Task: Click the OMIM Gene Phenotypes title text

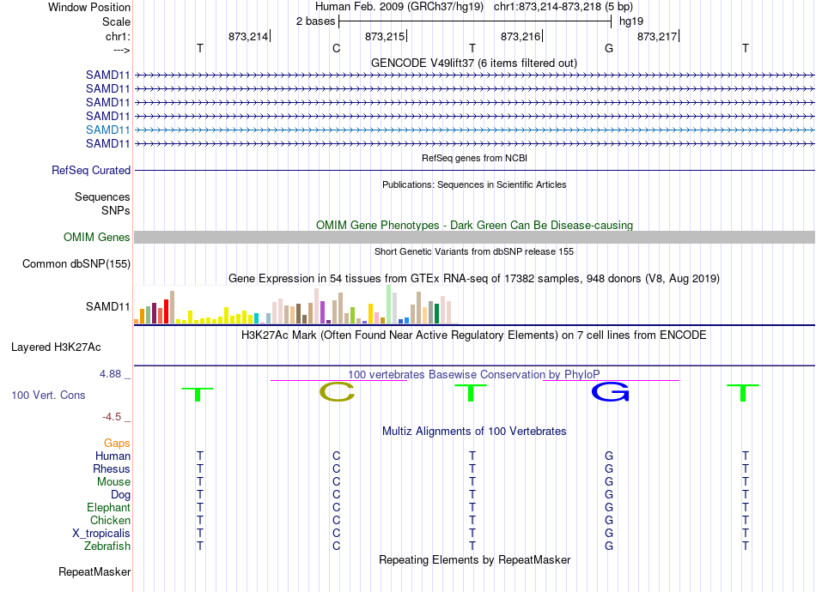Action: (474, 226)
